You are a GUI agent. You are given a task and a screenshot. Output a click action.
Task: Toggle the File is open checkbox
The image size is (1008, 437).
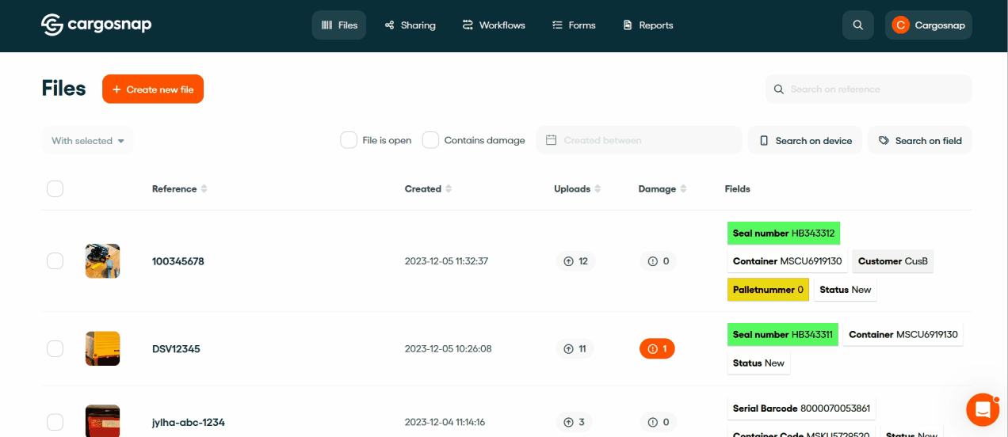tap(349, 140)
